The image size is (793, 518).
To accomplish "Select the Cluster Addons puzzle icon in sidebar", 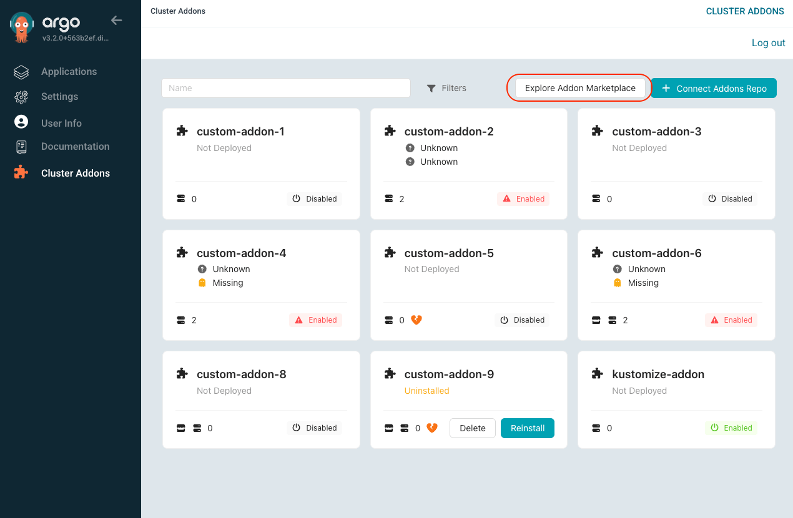I will pos(21,173).
